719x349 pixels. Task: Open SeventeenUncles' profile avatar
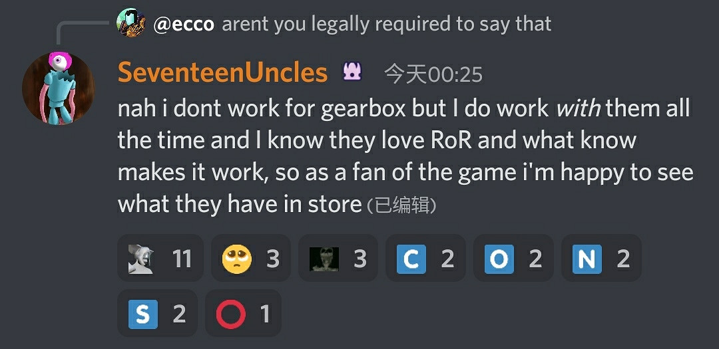(58, 88)
